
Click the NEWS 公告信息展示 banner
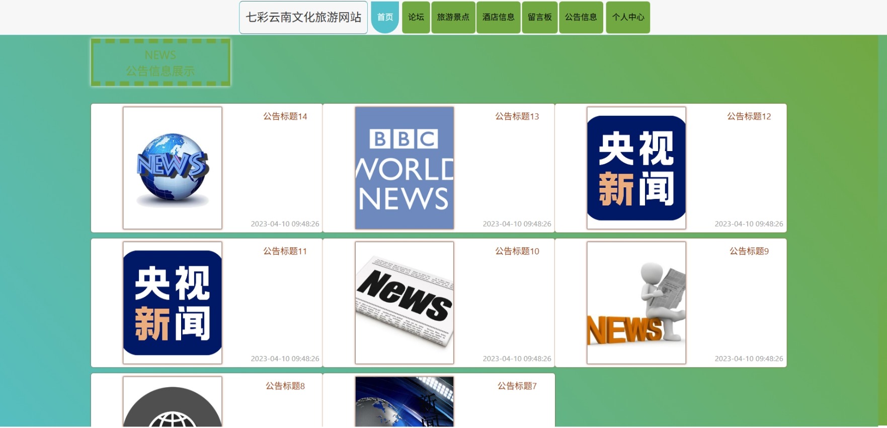pos(160,62)
